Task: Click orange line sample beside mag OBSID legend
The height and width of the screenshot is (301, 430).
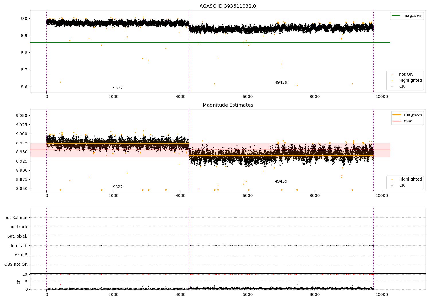Action: coord(397,115)
